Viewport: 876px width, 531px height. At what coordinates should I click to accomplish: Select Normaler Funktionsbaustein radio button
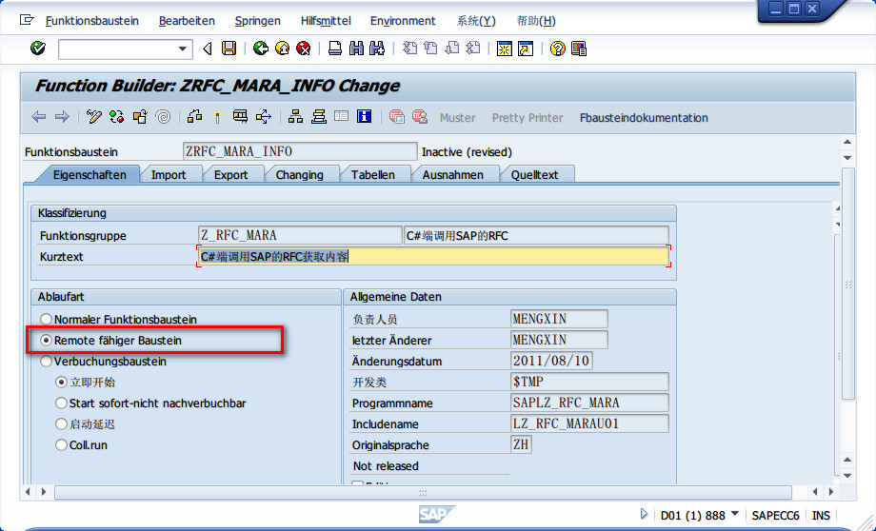47,320
